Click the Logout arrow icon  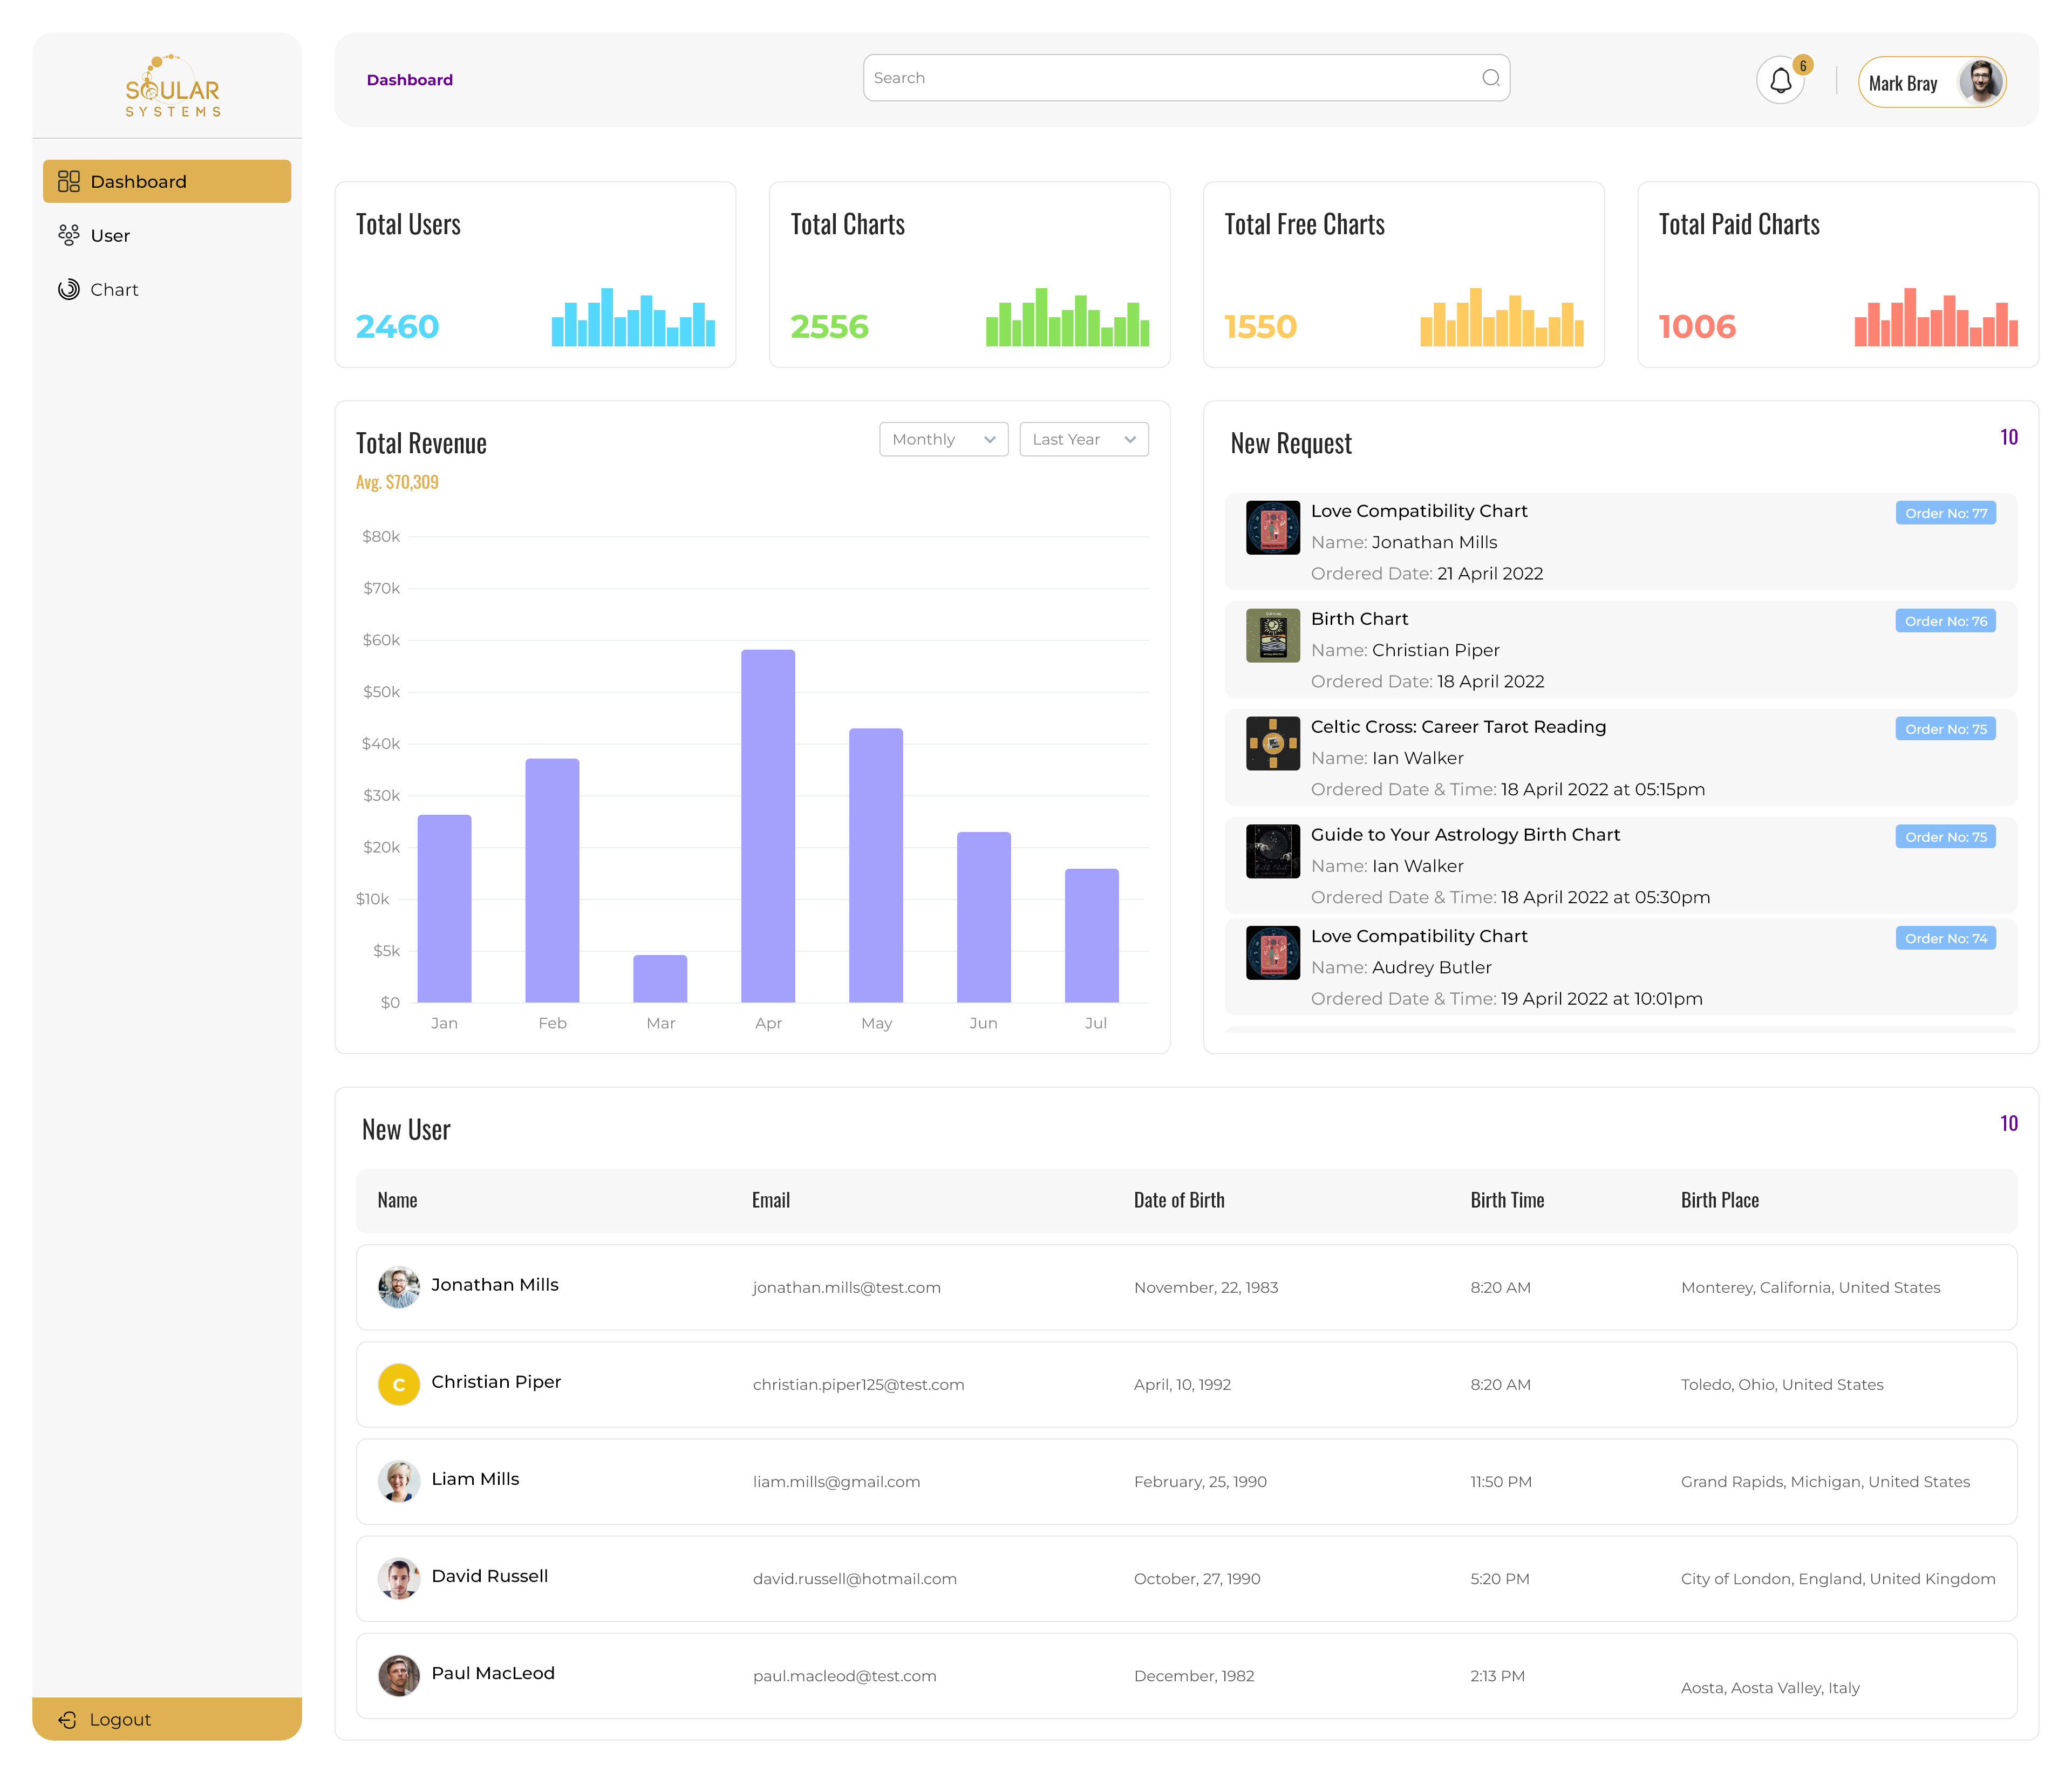pos(68,1719)
